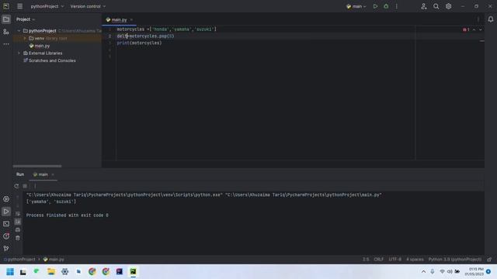Image resolution: width=497 pixels, height=279 pixels.
Task: Change the CRLF line separator
Action: (378, 260)
